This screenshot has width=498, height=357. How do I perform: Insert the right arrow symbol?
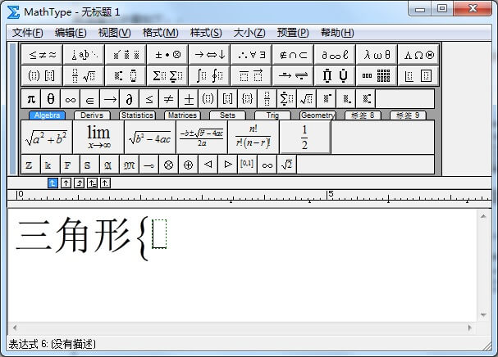point(110,99)
